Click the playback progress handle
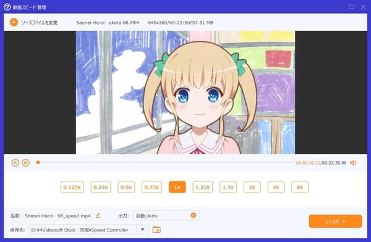 click(x=38, y=162)
